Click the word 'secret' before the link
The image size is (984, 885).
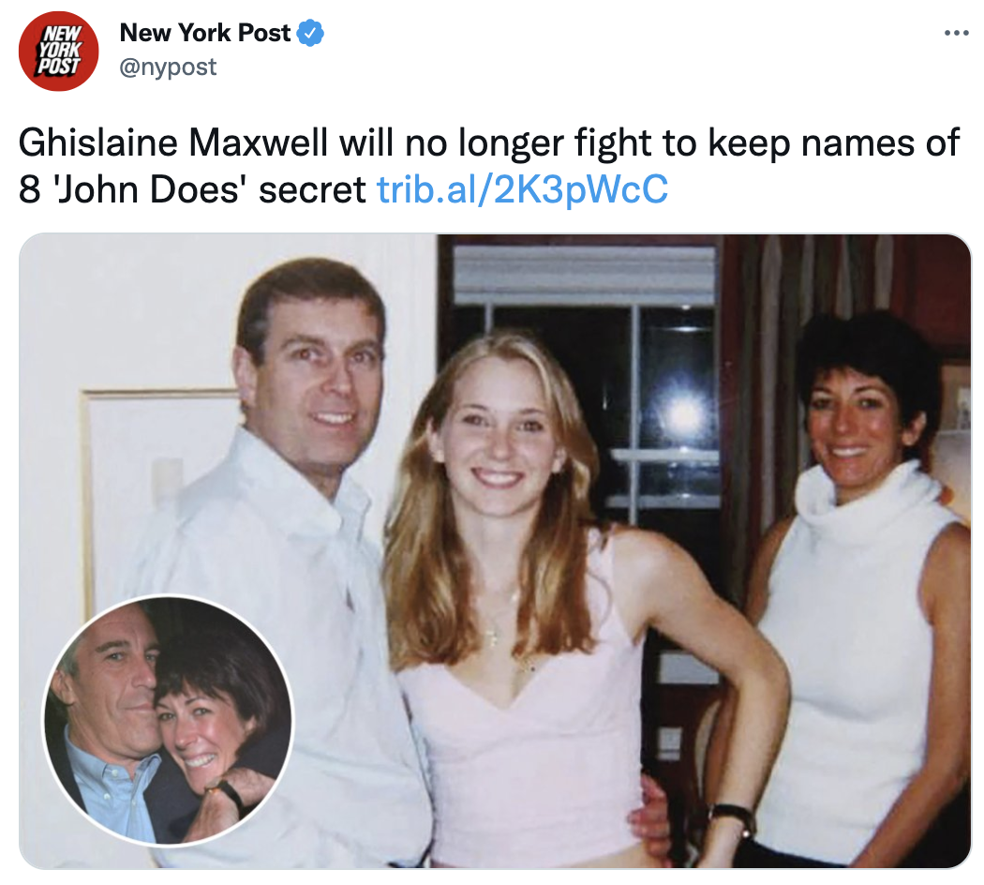(312, 189)
